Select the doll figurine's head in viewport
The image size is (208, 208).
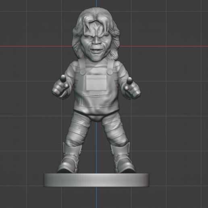point(96,34)
